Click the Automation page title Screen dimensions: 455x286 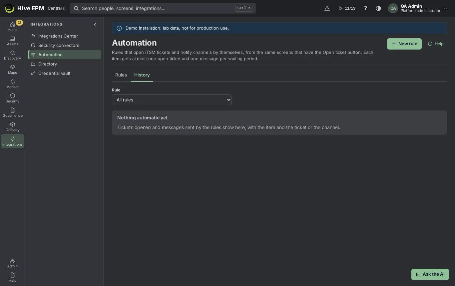134,43
